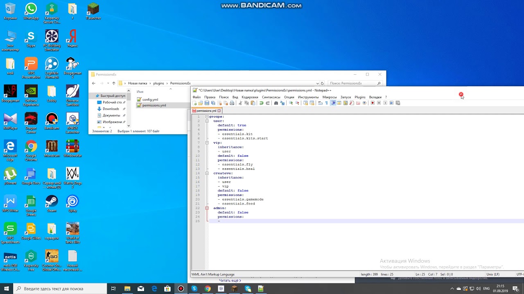Image resolution: width=524 pixels, height=294 pixels.
Task: Collapse the groups: fold marker on line 1
Action: 207,117
